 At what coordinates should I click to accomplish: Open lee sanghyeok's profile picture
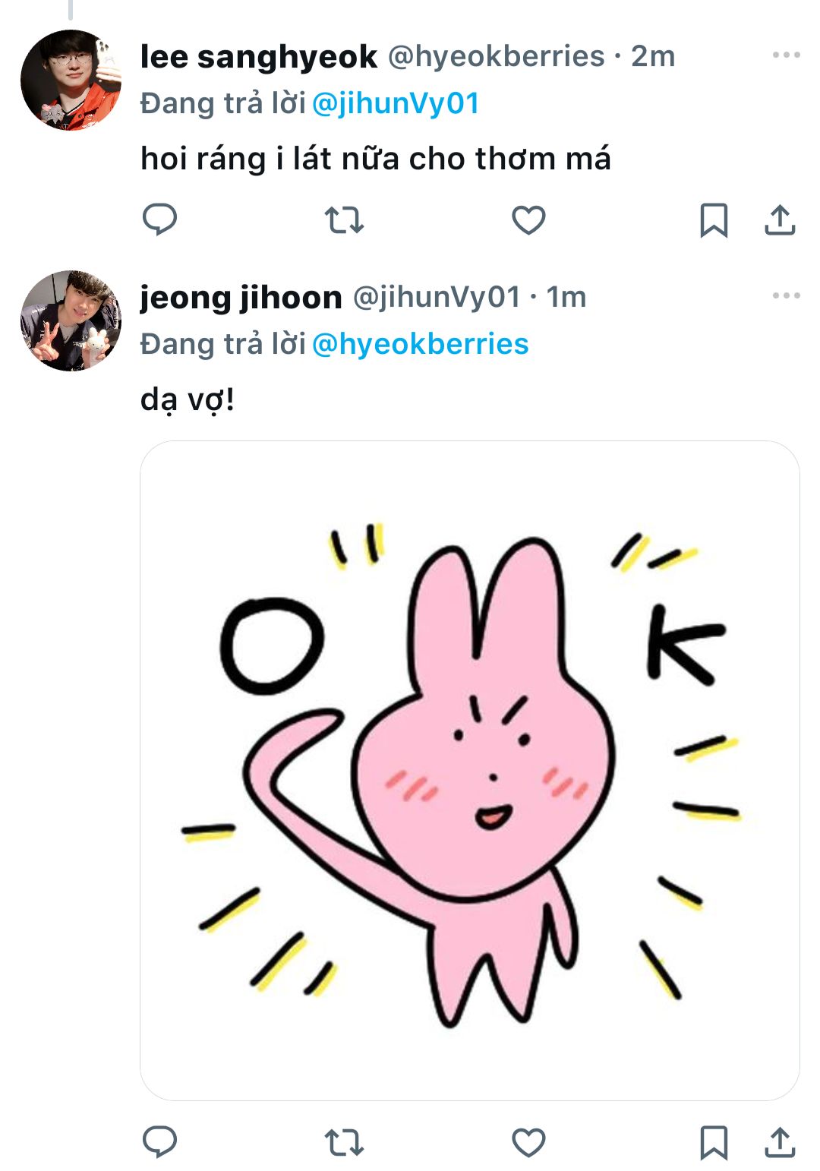[x=71, y=80]
